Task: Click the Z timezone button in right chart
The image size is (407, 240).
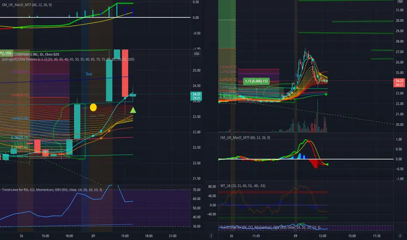Action: pos(211,236)
